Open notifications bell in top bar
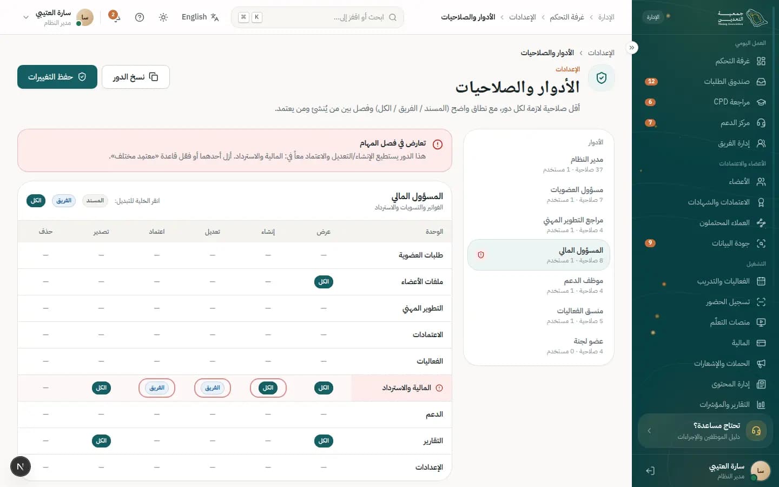 [115, 17]
